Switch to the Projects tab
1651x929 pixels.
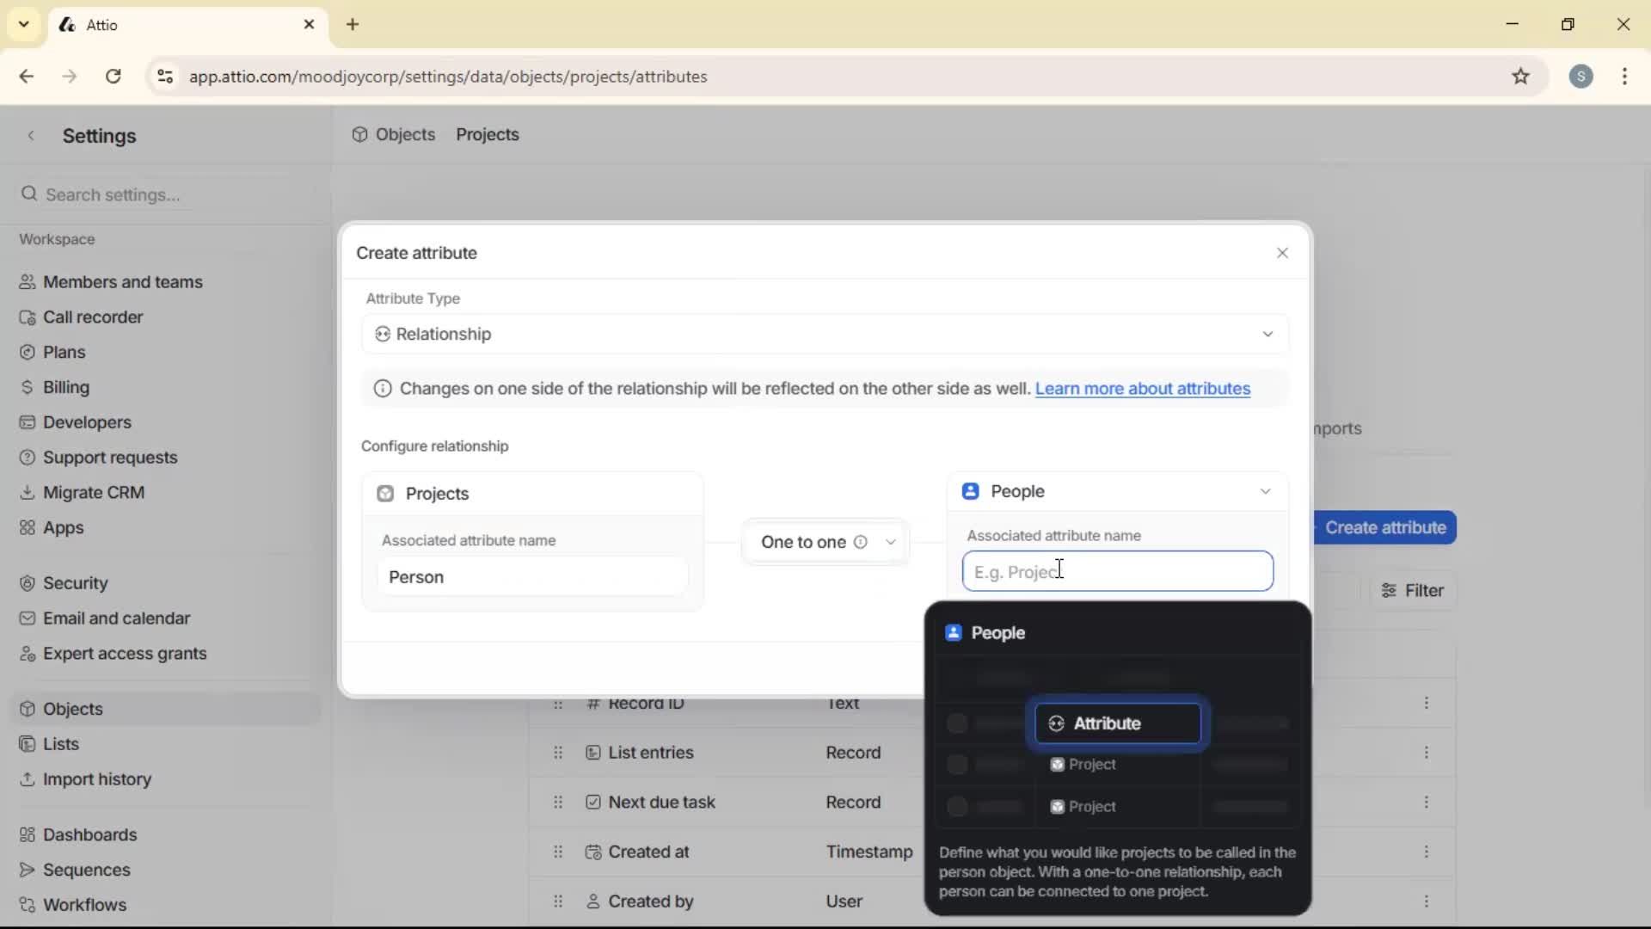(488, 134)
